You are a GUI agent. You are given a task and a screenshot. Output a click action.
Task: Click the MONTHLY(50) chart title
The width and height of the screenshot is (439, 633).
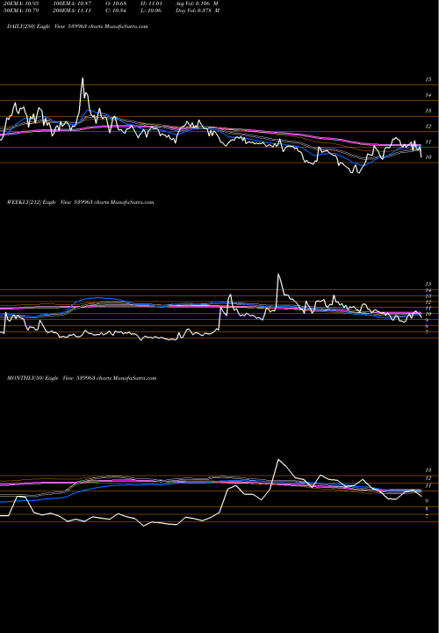[82, 378]
